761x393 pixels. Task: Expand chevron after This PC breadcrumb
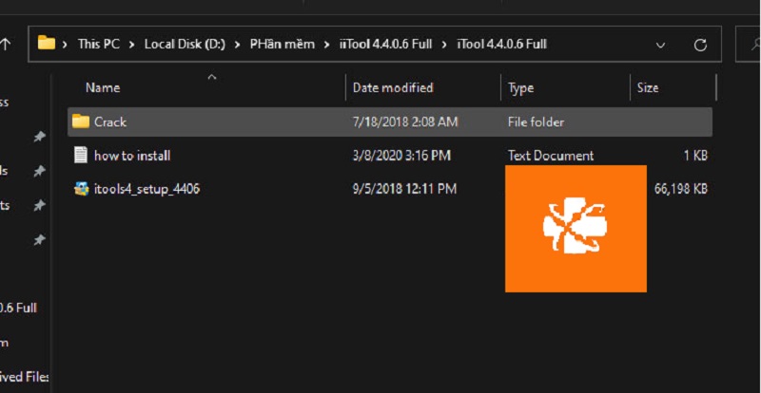tap(131, 45)
